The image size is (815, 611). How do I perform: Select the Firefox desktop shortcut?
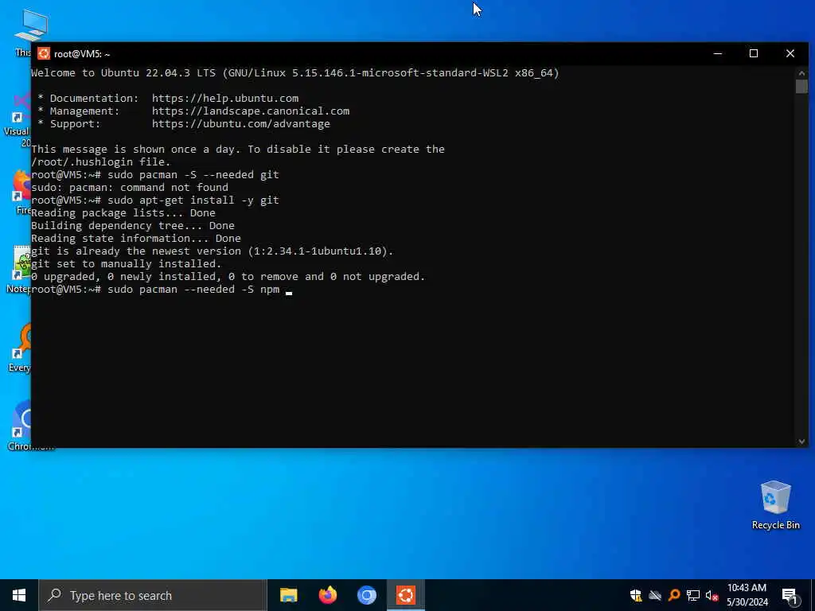[21, 193]
